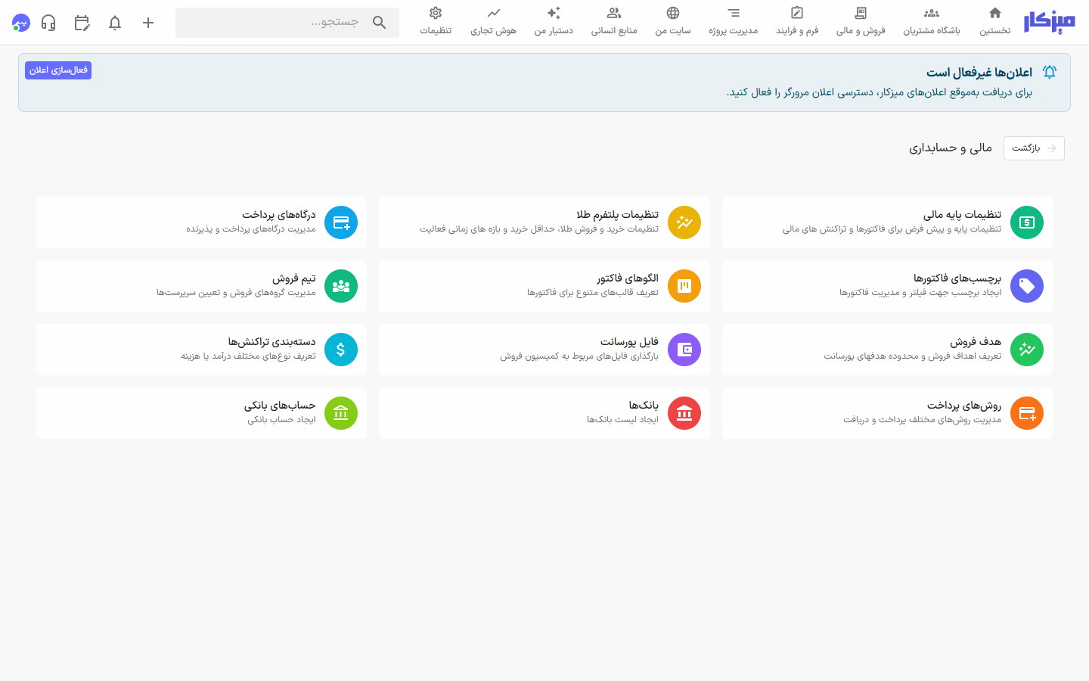Click the تیم فروش title
Viewport: 1089px width, 681px height.
point(294,278)
